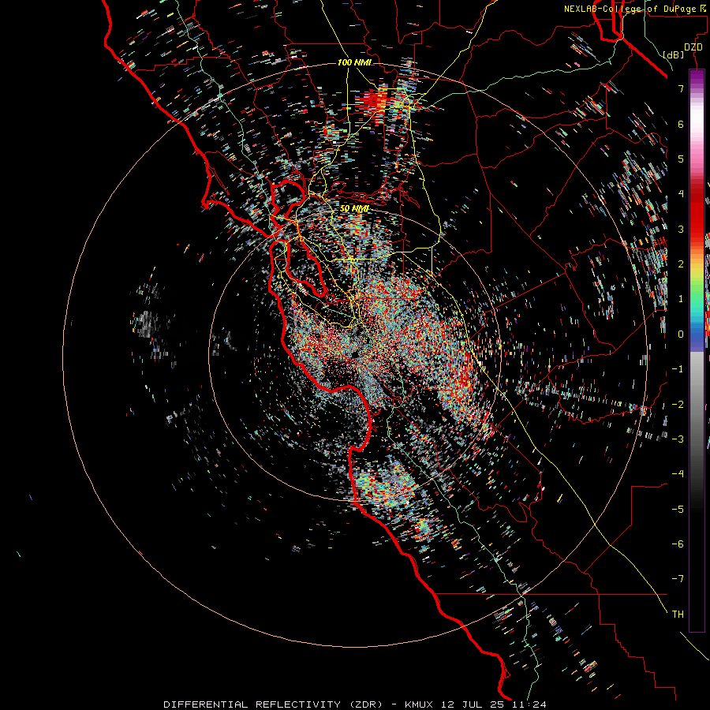Click the "3" value on the dB scale
Viewport: 710px width, 710px height.
click(681, 229)
